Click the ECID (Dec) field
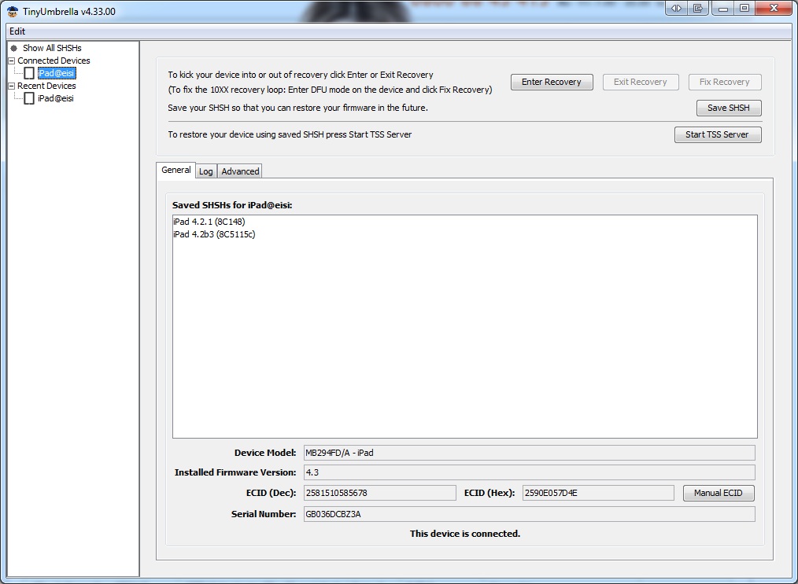798x584 pixels. [x=379, y=493]
